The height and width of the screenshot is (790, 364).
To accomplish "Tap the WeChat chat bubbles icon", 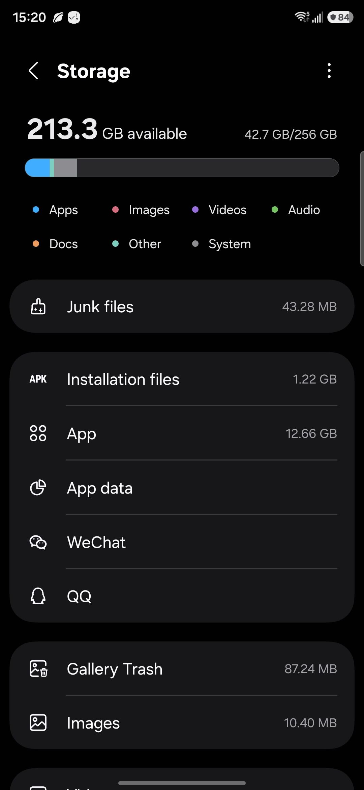I will click(x=38, y=542).
